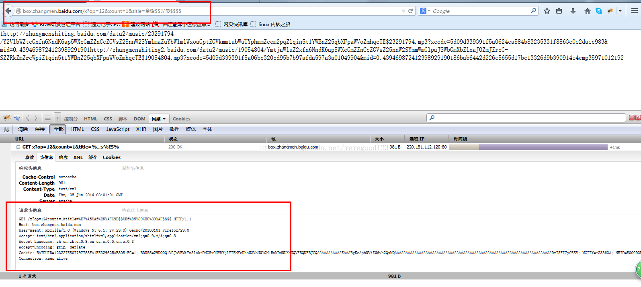This screenshot has width=641, height=287.
Task: Show 原始头信息 for response headers
Action: click(x=133, y=168)
